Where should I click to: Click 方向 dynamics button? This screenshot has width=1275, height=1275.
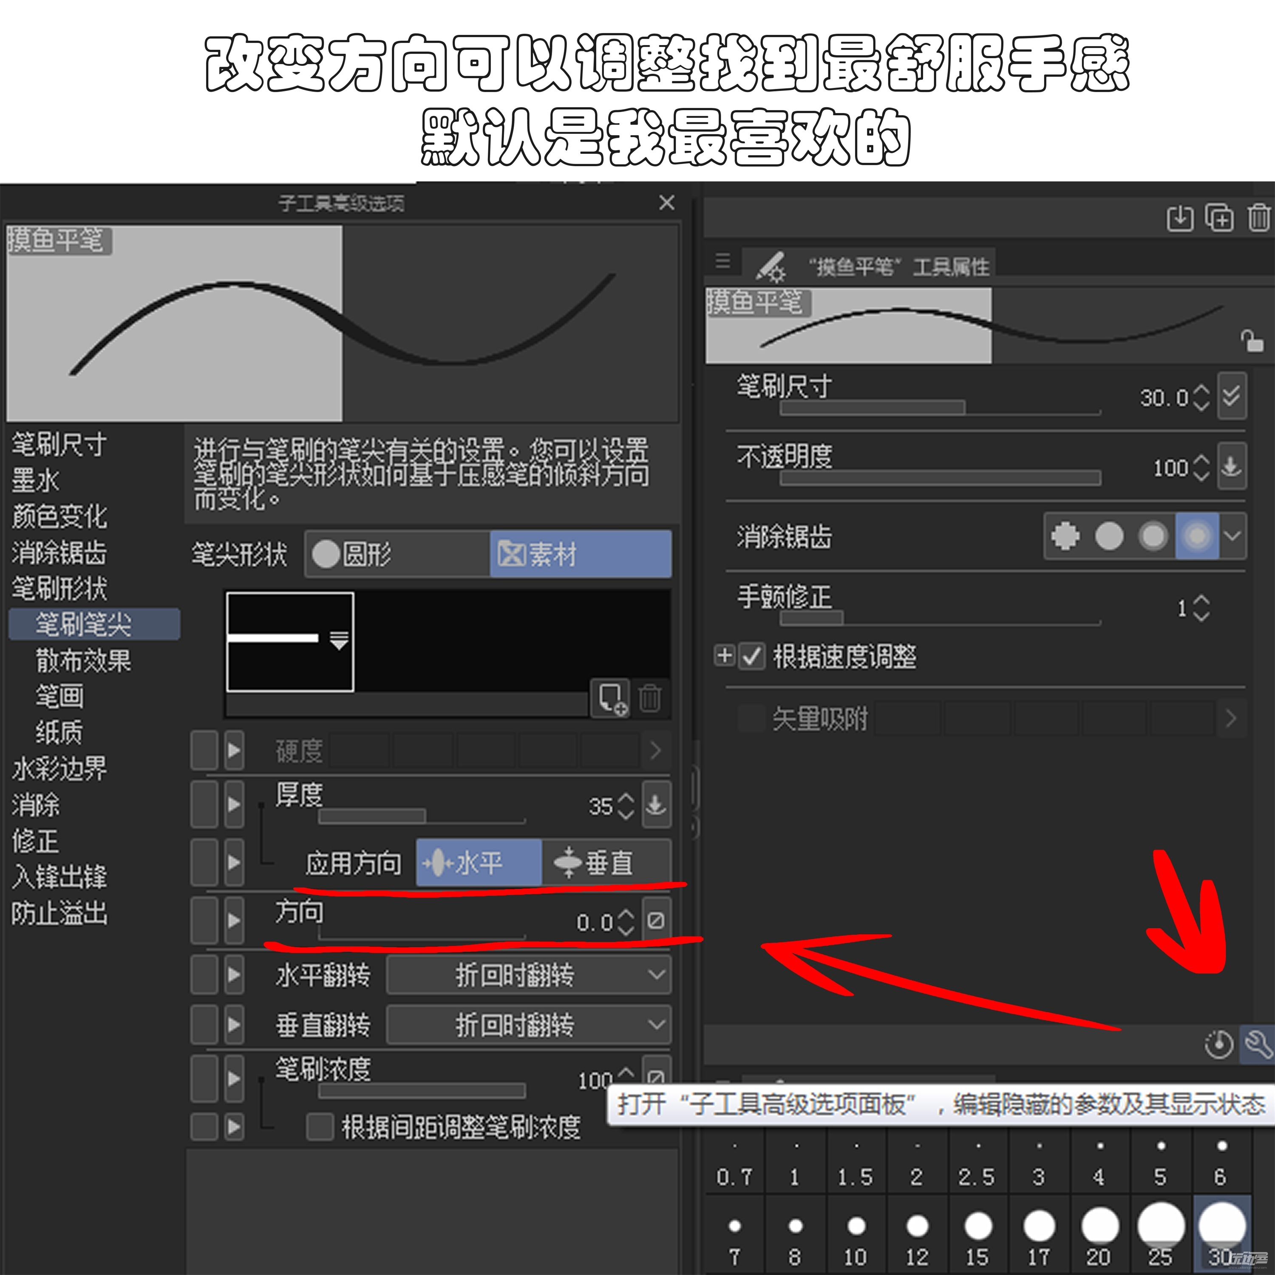(656, 920)
